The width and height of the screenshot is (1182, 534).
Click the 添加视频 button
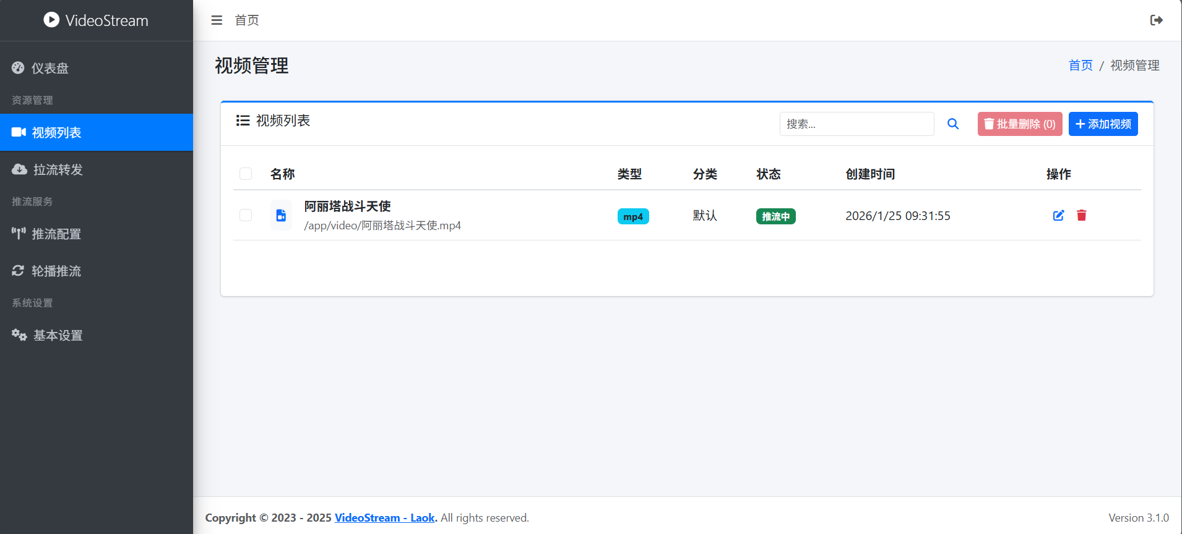click(1103, 124)
